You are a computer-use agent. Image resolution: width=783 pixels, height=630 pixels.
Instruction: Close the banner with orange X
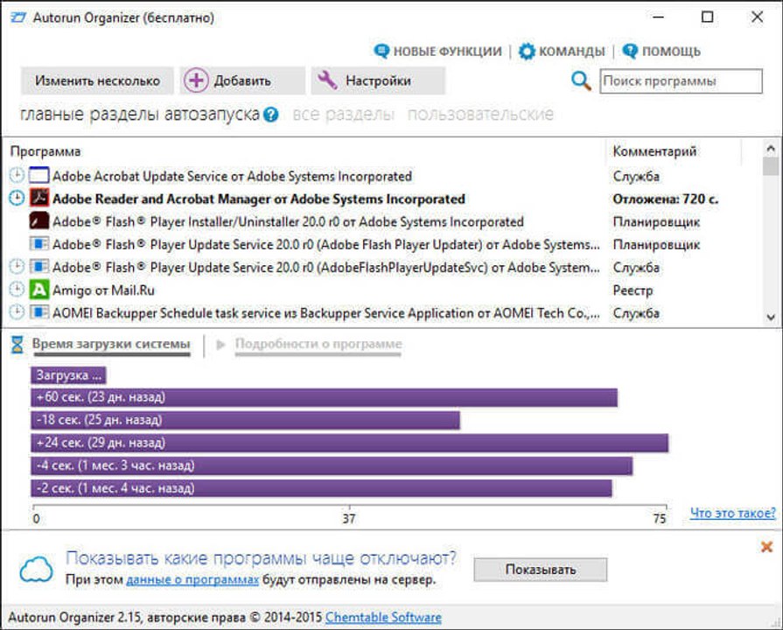coord(766,547)
